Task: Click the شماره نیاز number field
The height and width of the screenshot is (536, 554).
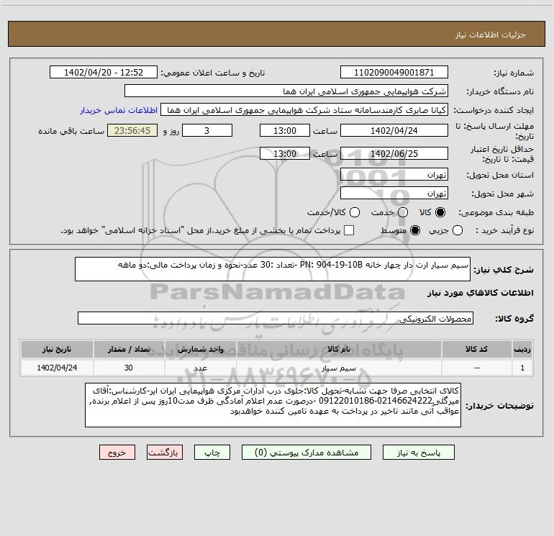Action: pyautogui.click(x=394, y=73)
